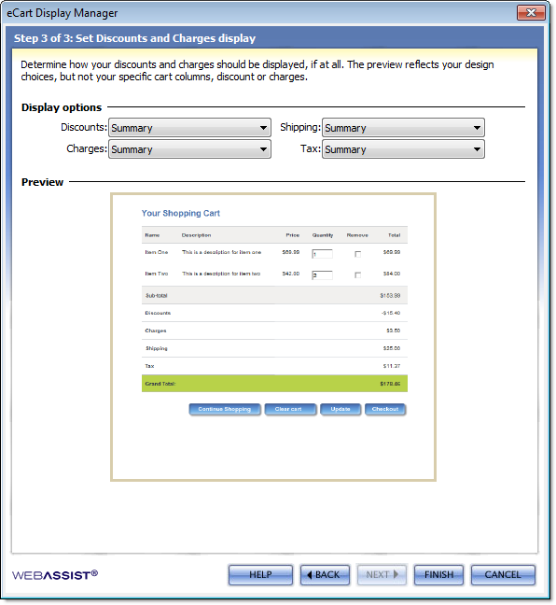Click Item Two name in preview
This screenshot has height=605, width=556.
click(x=157, y=274)
